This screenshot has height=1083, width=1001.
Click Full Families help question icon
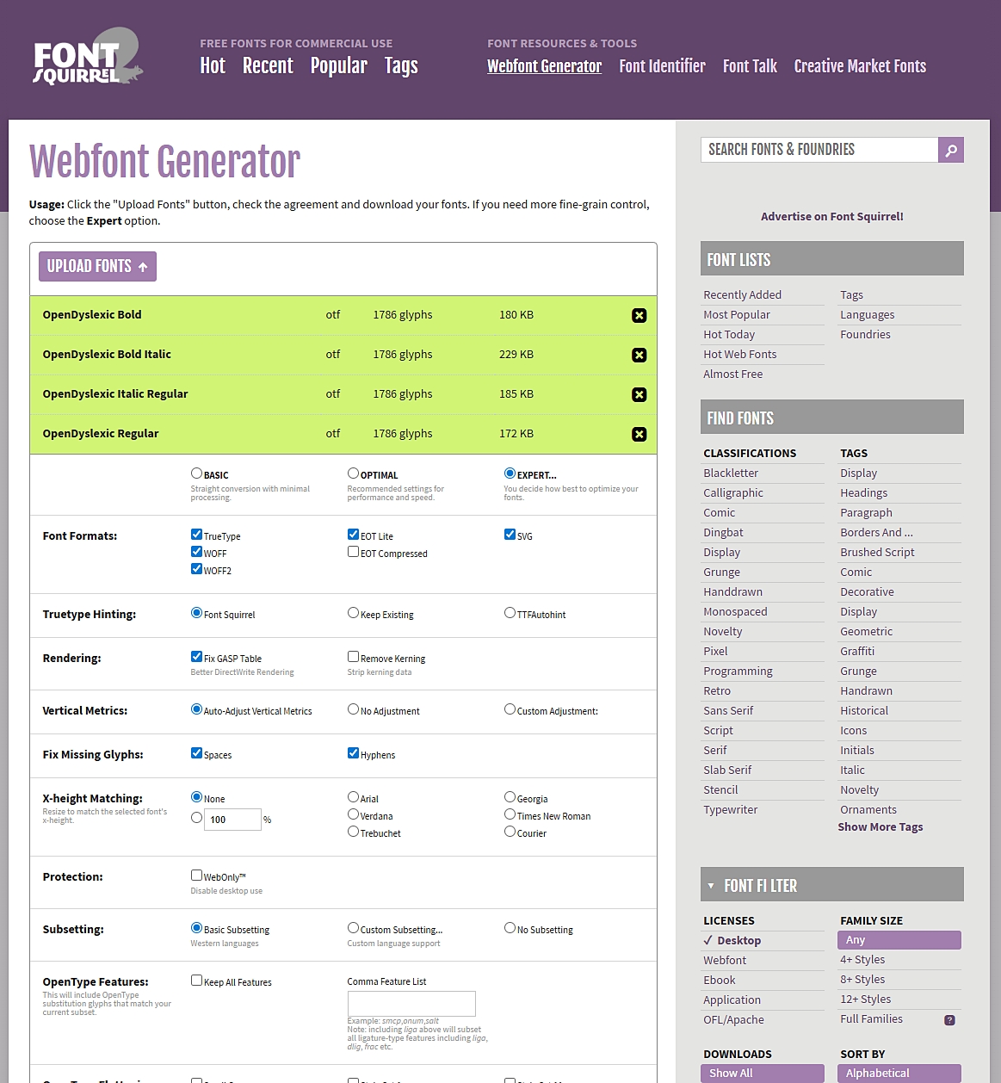coord(949,1020)
